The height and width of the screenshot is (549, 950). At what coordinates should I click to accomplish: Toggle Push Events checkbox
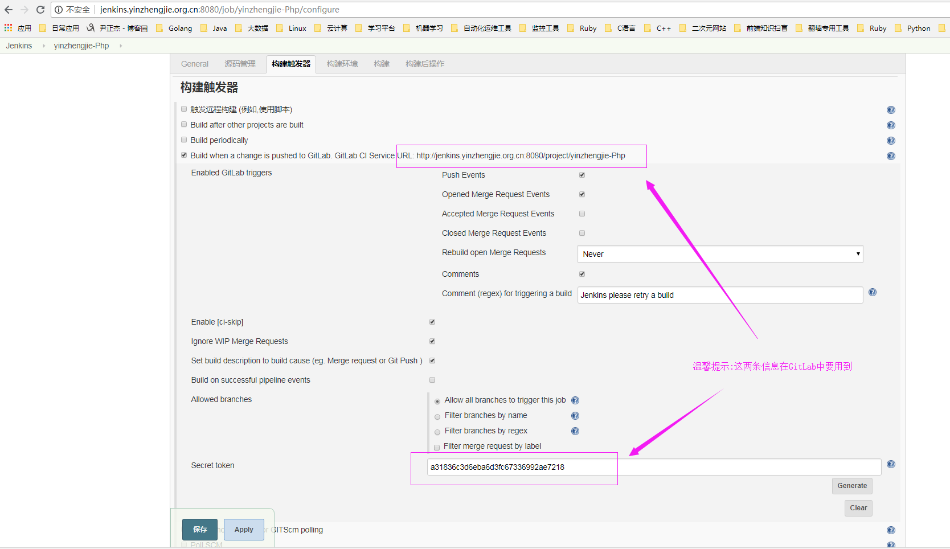[x=582, y=175]
